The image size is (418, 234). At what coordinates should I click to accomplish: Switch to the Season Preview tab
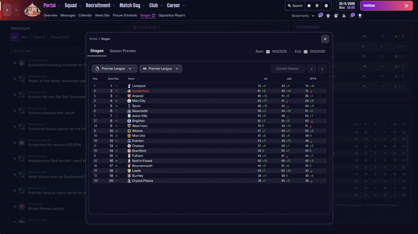click(x=123, y=51)
